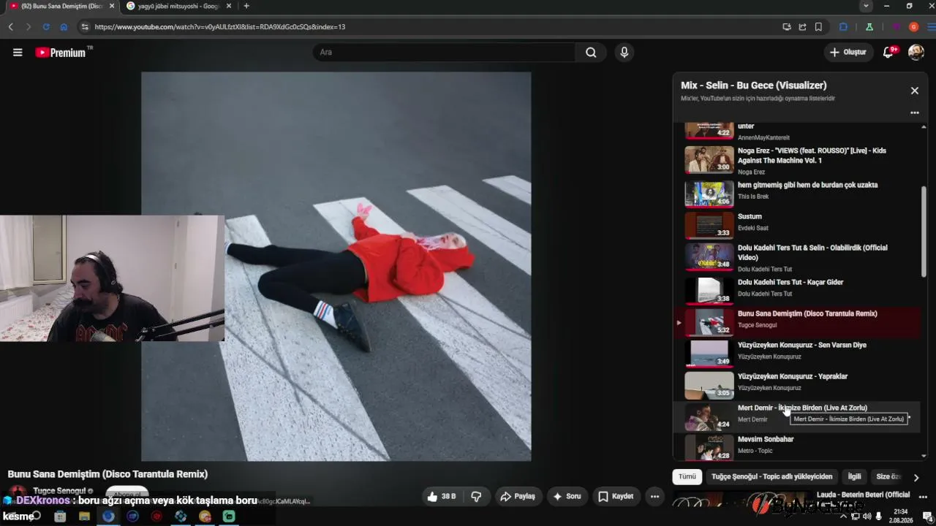Dislike the current video

476,497
